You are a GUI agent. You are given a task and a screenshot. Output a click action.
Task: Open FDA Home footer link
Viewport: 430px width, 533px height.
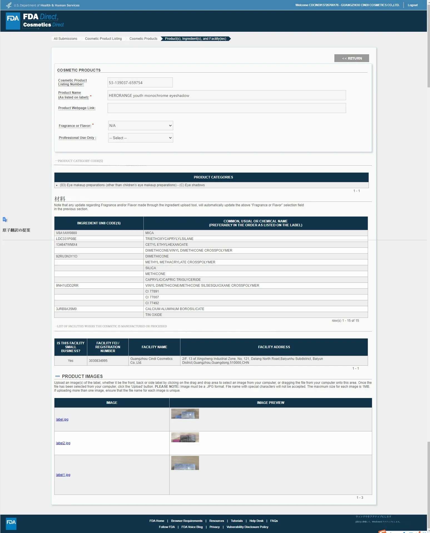pos(157,521)
